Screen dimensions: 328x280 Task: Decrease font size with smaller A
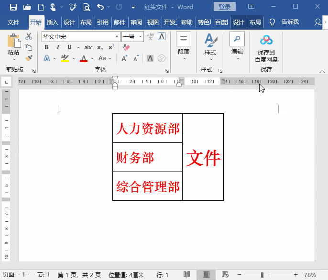136,58
